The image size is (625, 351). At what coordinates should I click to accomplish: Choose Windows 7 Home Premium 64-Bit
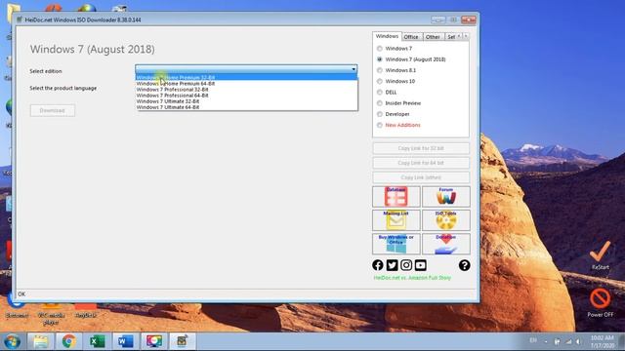pyautogui.click(x=246, y=84)
